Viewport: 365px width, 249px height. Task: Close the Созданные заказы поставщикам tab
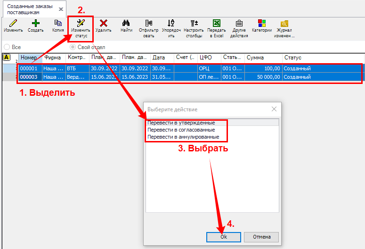[x=60, y=9]
